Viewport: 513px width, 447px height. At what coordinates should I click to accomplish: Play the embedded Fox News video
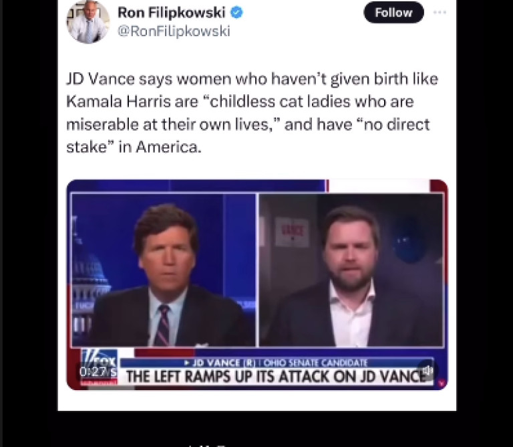pyautogui.click(x=257, y=284)
